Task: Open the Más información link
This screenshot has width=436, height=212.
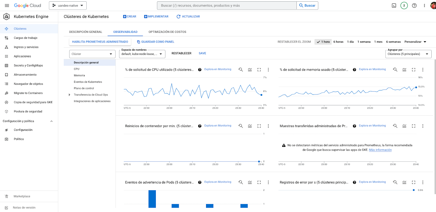Action: [x=380, y=150]
